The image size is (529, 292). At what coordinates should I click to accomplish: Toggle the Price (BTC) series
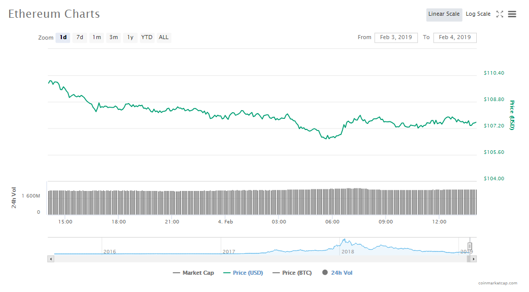291,273
